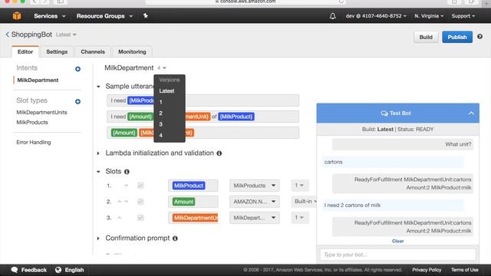Viewport: 491px width, 276px height.
Task: Open version dropdown for MilkProduct slot
Action: pyautogui.click(x=299, y=186)
